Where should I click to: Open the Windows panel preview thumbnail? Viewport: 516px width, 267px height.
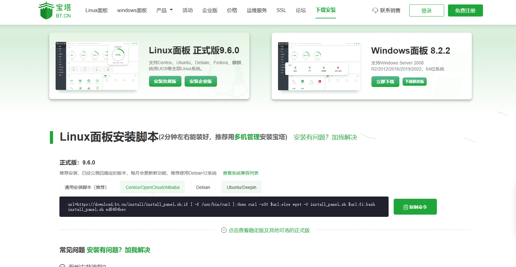pyautogui.click(x=319, y=66)
